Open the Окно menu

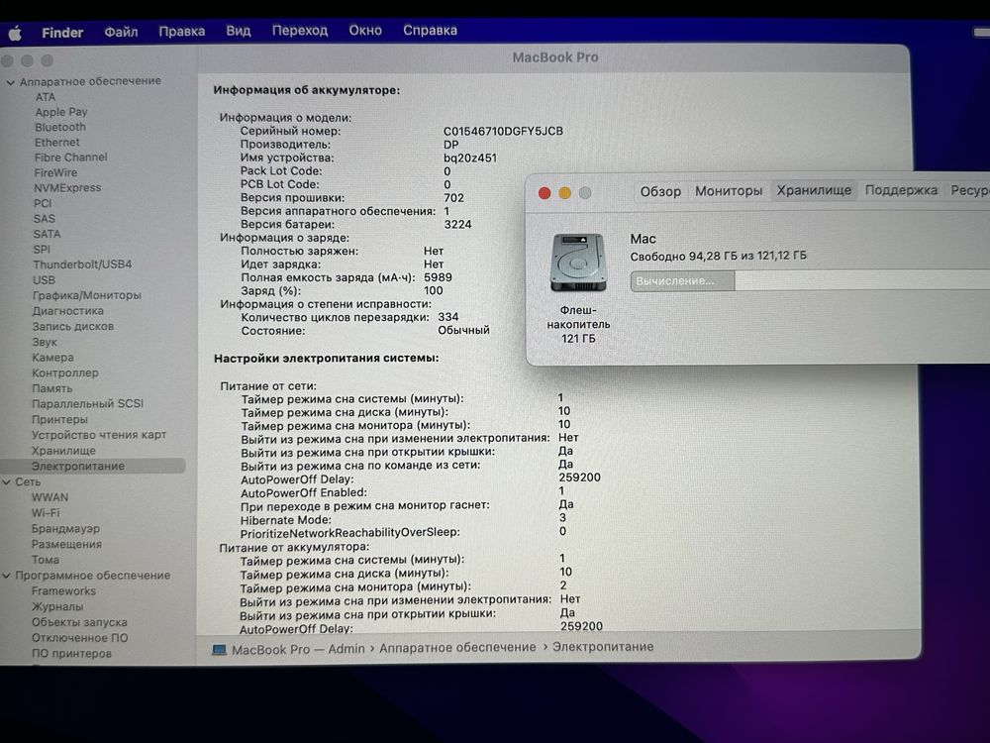365,31
